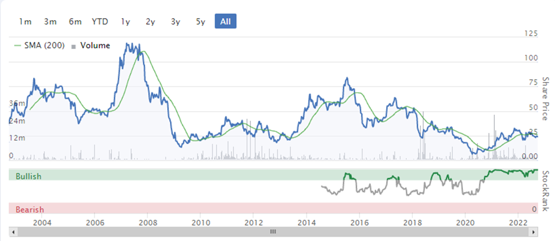Viewport: 555px width, 241px height.
Task: Select the All time range
Action: [x=226, y=22]
